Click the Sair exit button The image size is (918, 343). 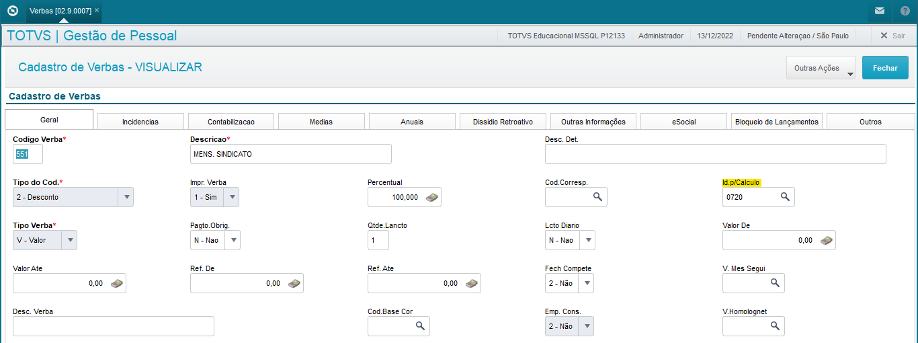pos(892,36)
